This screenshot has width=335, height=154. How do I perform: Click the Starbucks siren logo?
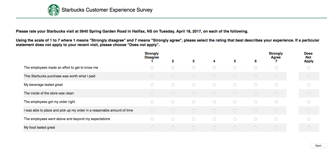point(54,10)
